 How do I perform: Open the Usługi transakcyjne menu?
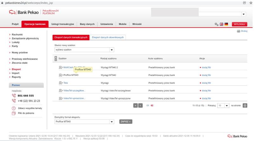click(63, 24)
